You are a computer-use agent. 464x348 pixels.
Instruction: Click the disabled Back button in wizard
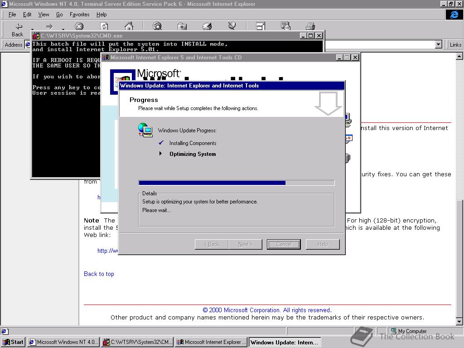(x=212, y=244)
